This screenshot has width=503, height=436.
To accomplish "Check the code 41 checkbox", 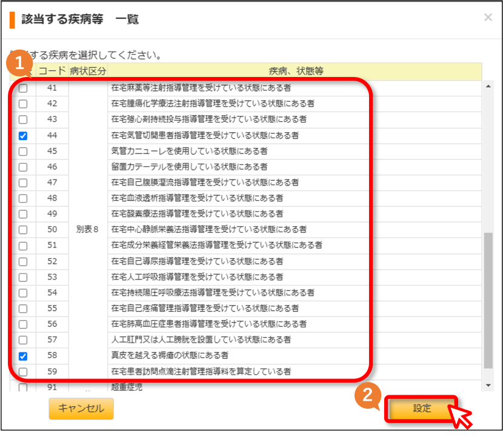I will [23, 88].
